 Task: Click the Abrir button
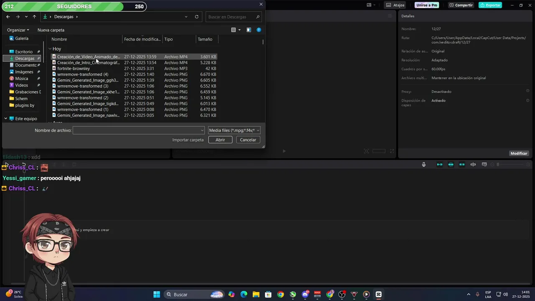(x=220, y=140)
